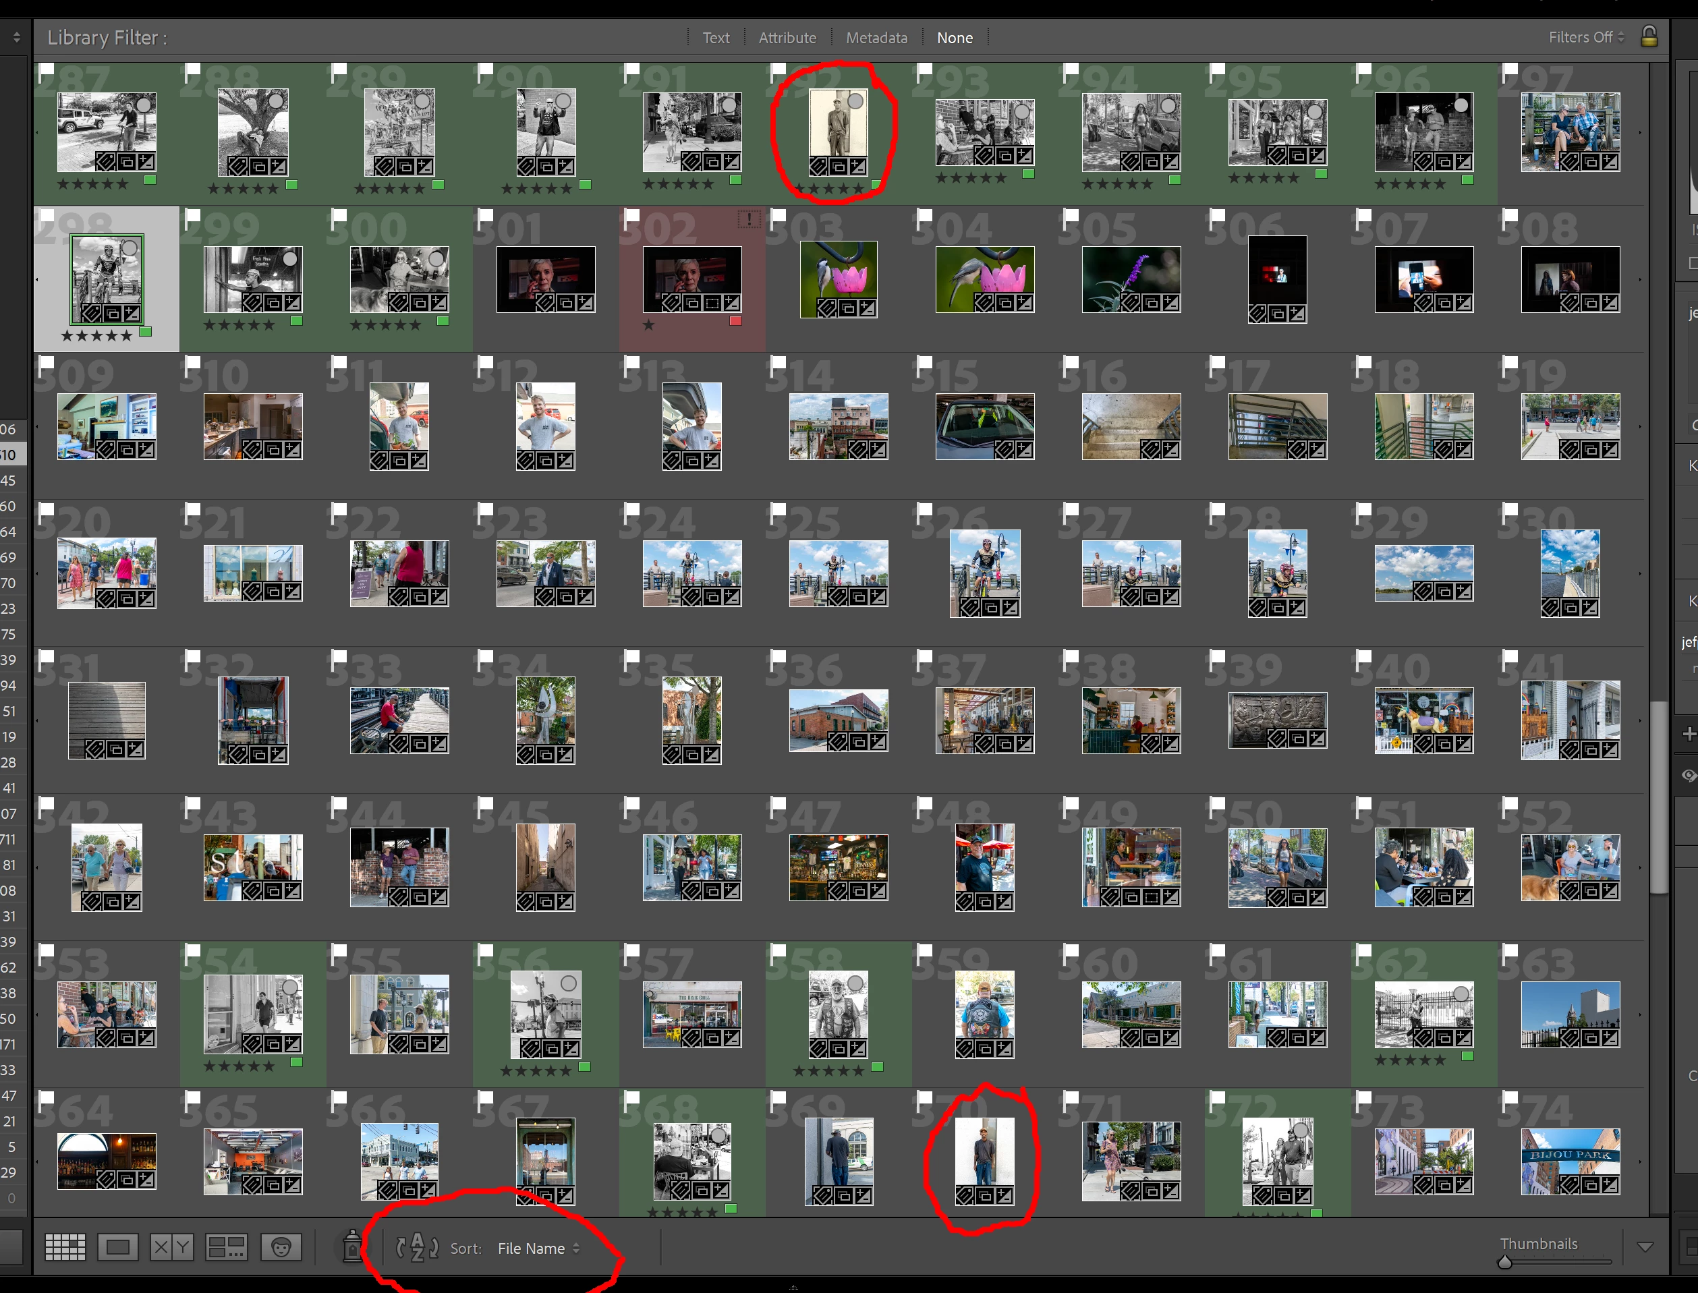1698x1293 pixels.
Task: Click the Text filter option
Action: point(715,38)
